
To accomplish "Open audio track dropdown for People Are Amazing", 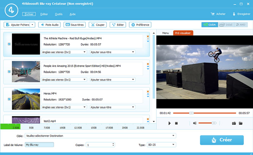I will click(x=64, y=80).
